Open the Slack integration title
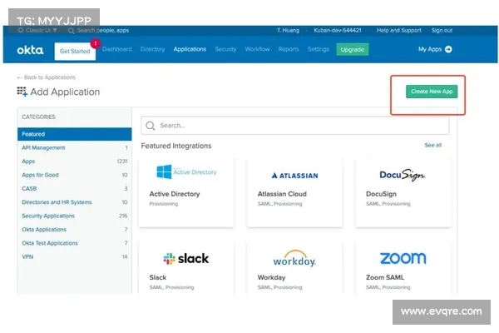The height and width of the screenshot is (333, 499). click(158, 277)
